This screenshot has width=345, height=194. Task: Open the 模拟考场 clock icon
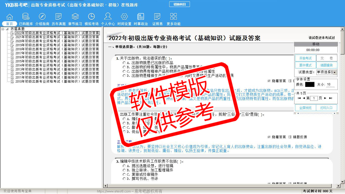coord(91,17)
